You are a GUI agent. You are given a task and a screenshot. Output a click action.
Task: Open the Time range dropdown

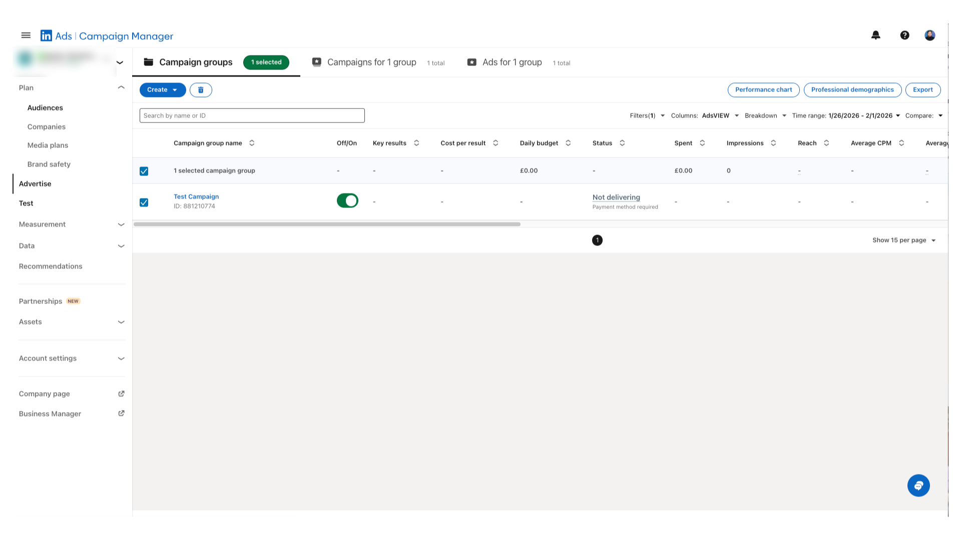(846, 115)
